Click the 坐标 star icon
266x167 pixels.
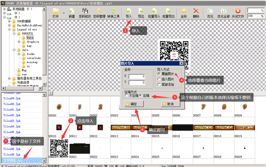coord(184,13)
